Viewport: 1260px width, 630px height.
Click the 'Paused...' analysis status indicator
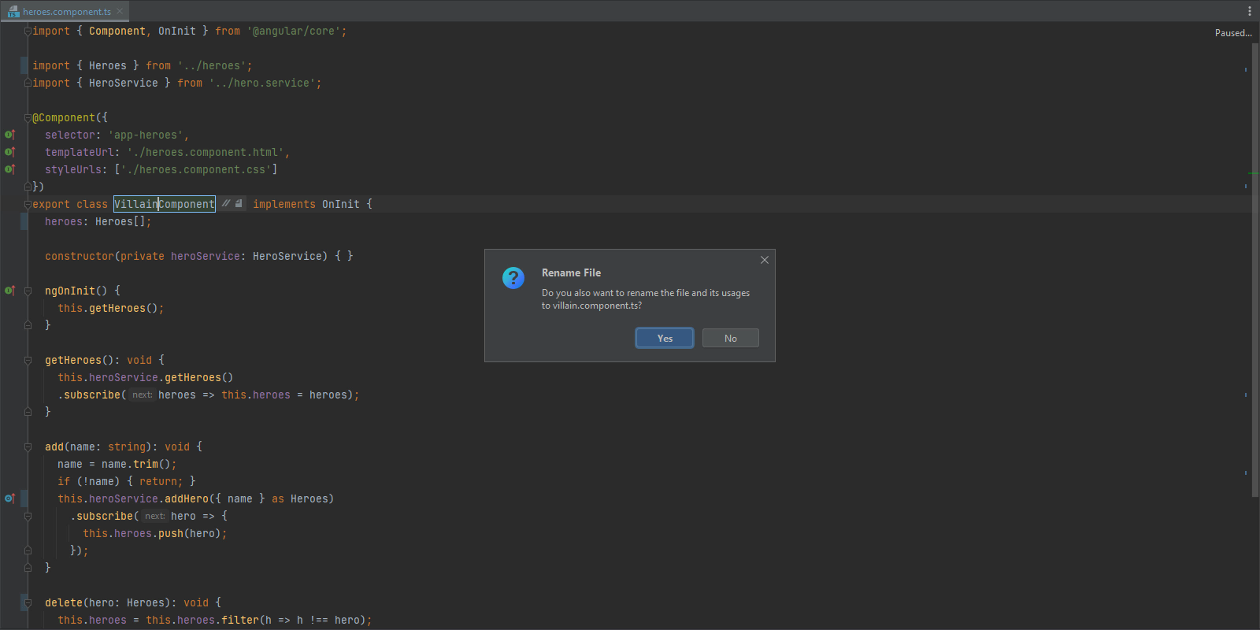[x=1233, y=33]
